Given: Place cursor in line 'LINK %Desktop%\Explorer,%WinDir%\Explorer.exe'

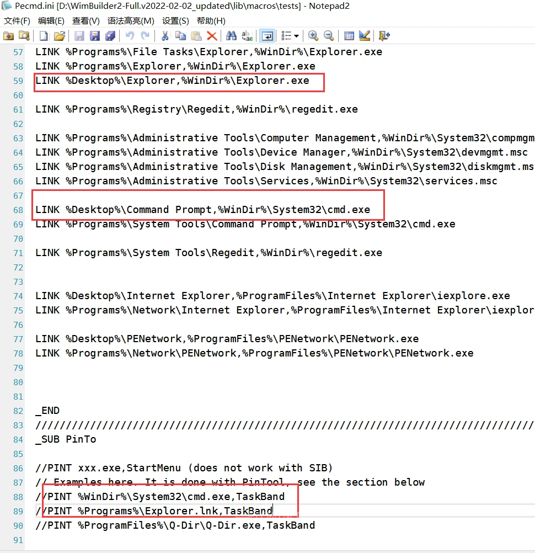Looking at the screenshot, I should [172, 81].
